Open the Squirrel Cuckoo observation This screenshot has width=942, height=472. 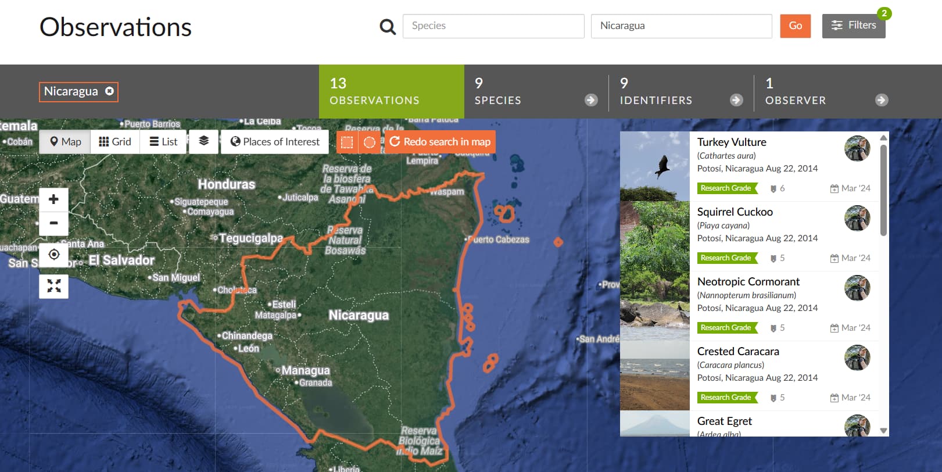[x=735, y=212]
